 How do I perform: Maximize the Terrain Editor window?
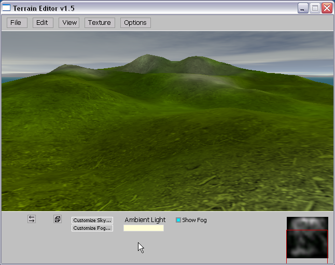(315, 8)
